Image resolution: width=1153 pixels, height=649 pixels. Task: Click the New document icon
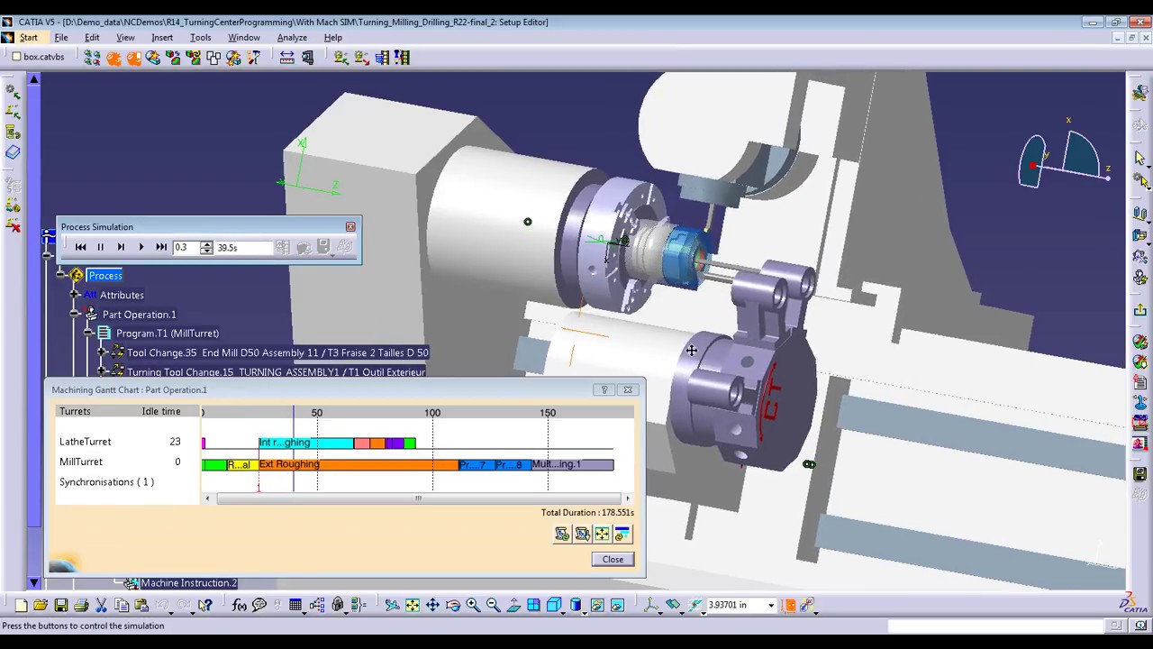(x=22, y=605)
